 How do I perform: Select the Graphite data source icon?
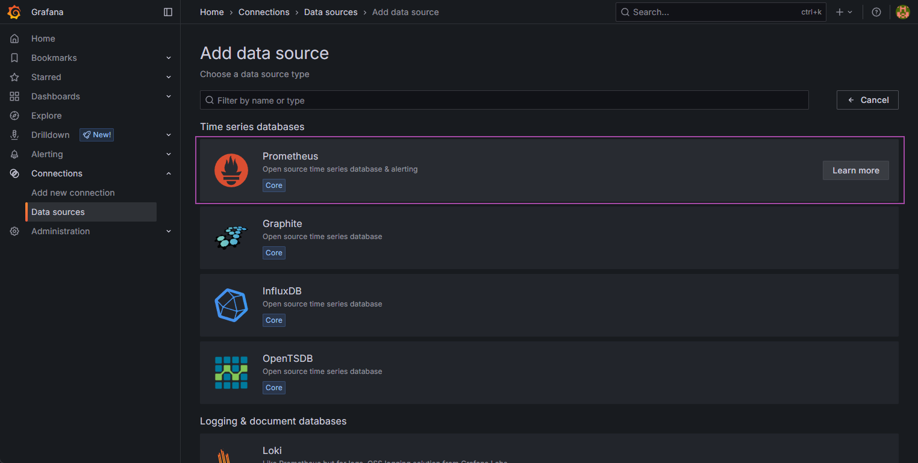231,238
